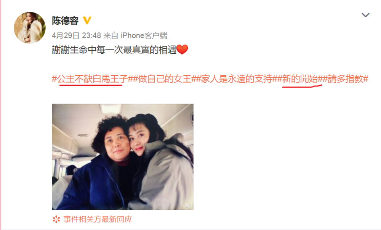Click the post text 謝謝生命中每一次最真實的相遇
This screenshot has height=230, width=381.
coord(114,50)
